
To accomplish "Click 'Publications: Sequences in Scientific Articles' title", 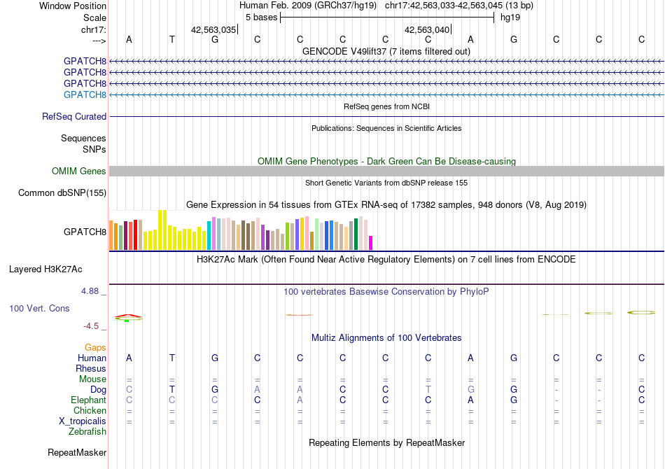I will (386, 128).
